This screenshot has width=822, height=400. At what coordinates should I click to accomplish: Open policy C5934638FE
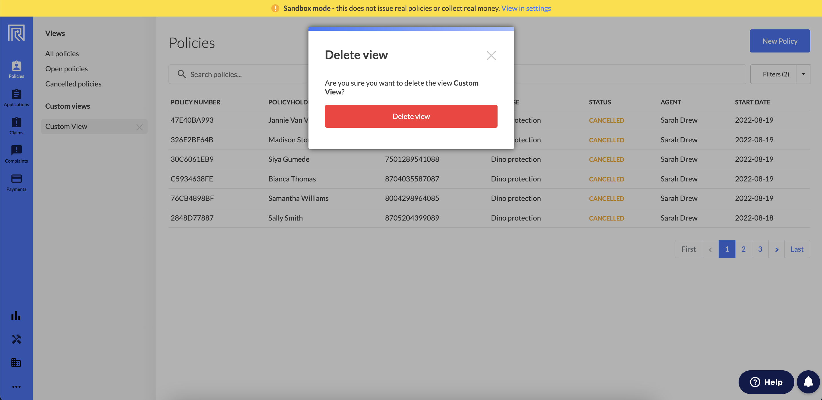tap(192, 179)
